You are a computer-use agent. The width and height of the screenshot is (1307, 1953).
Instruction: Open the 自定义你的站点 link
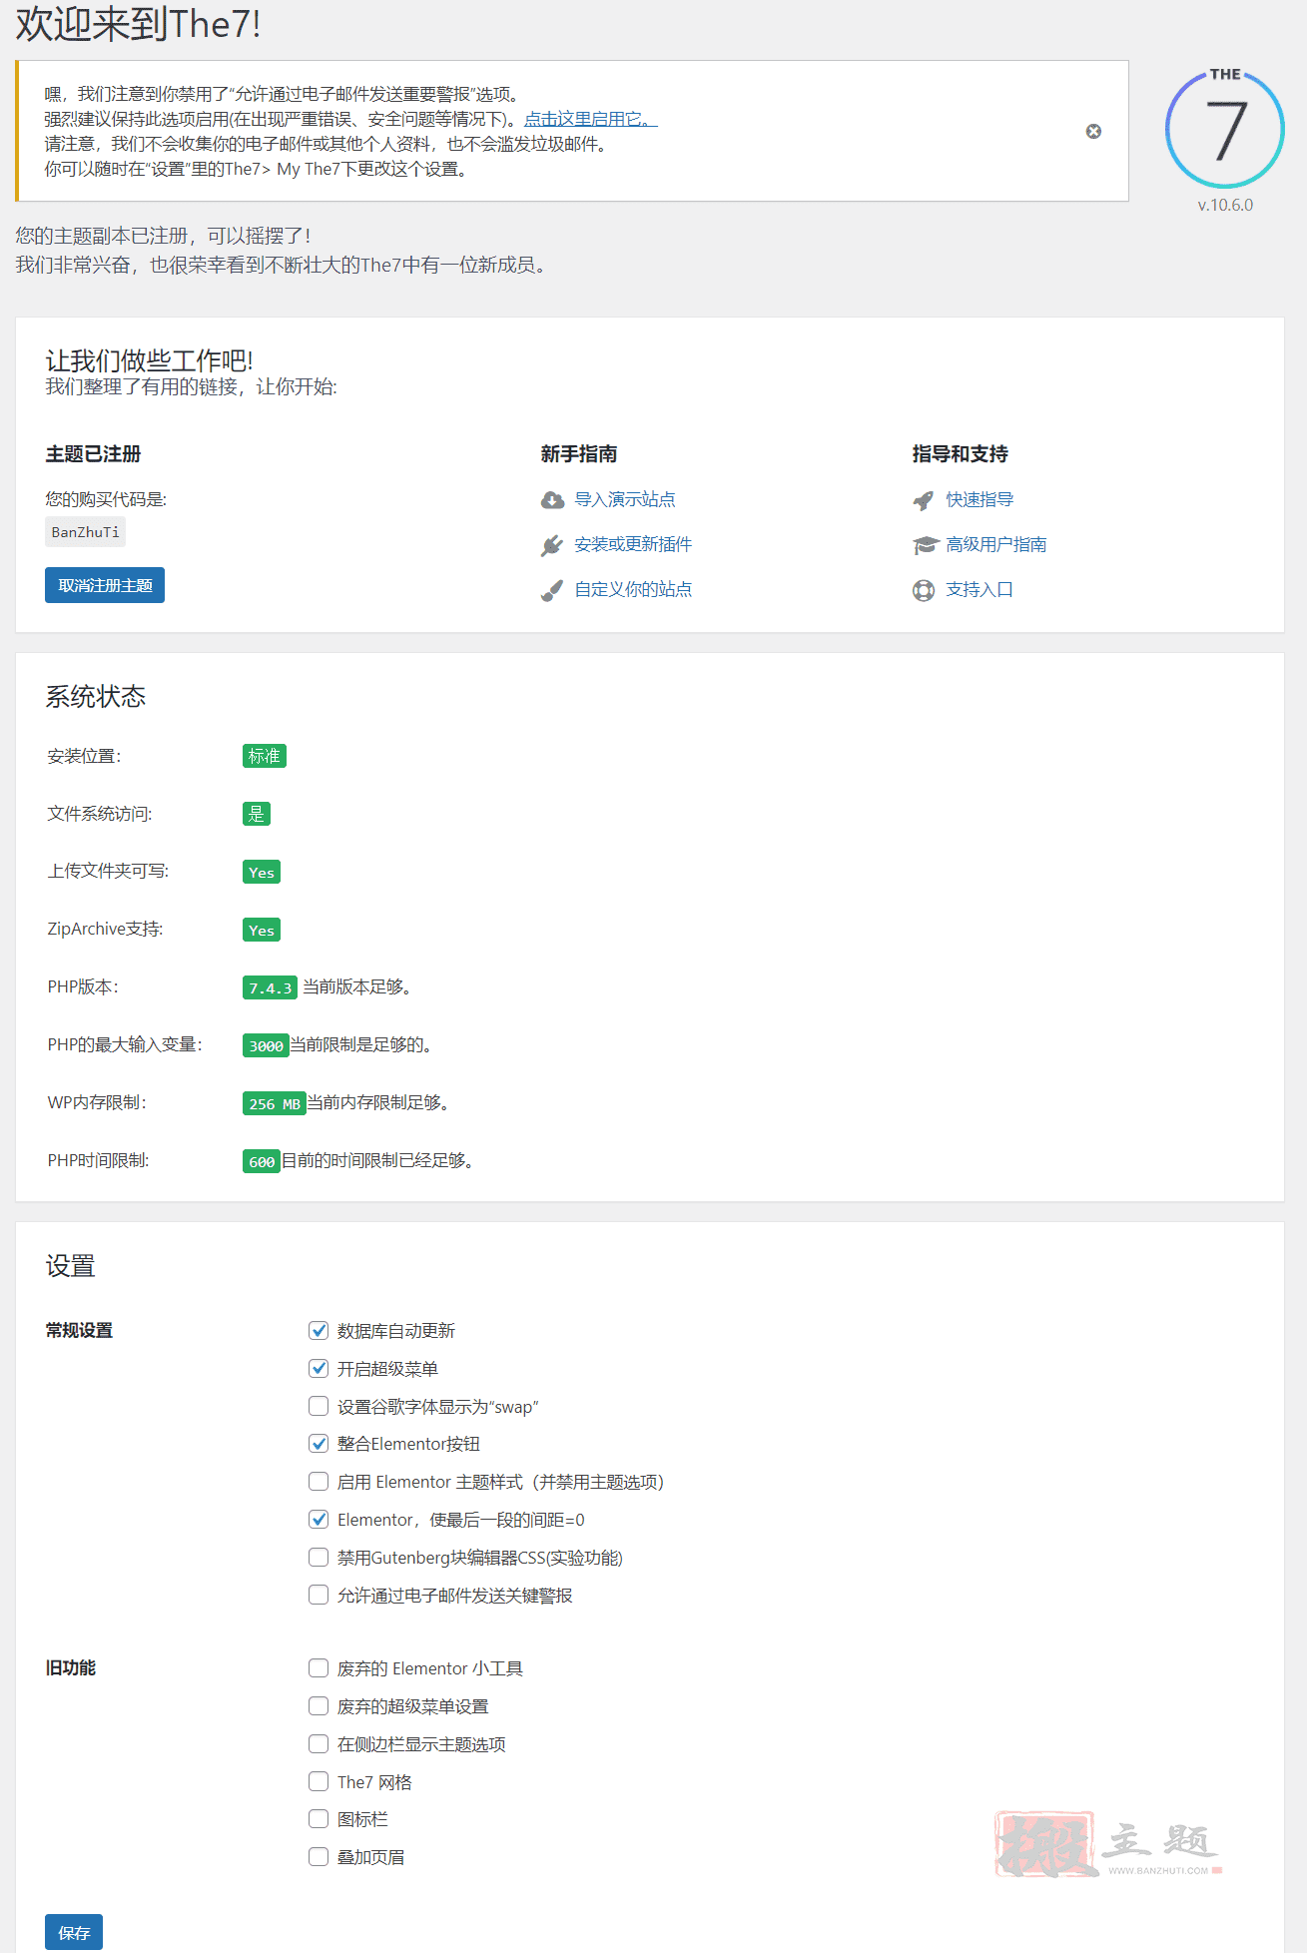point(633,589)
